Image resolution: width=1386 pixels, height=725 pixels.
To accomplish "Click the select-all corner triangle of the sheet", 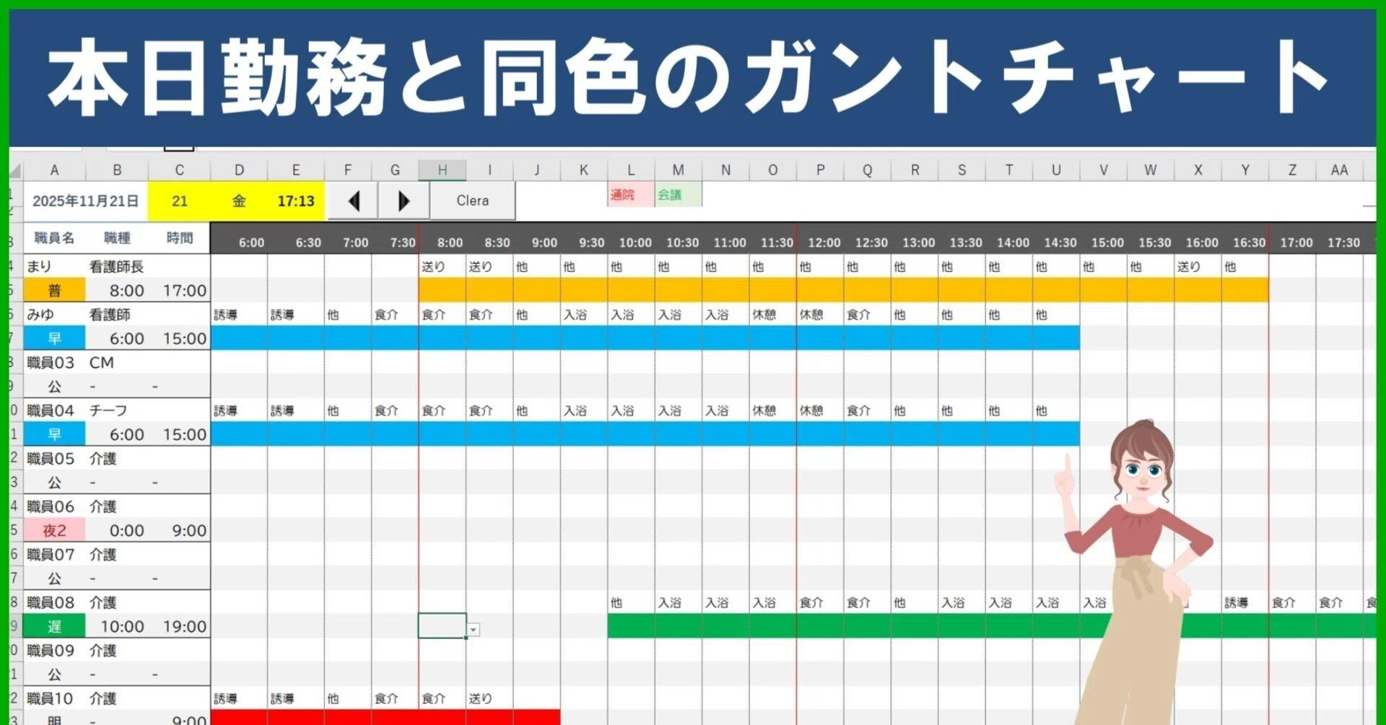I will click(x=16, y=170).
